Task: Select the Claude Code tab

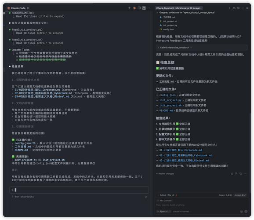Action: point(18,8)
